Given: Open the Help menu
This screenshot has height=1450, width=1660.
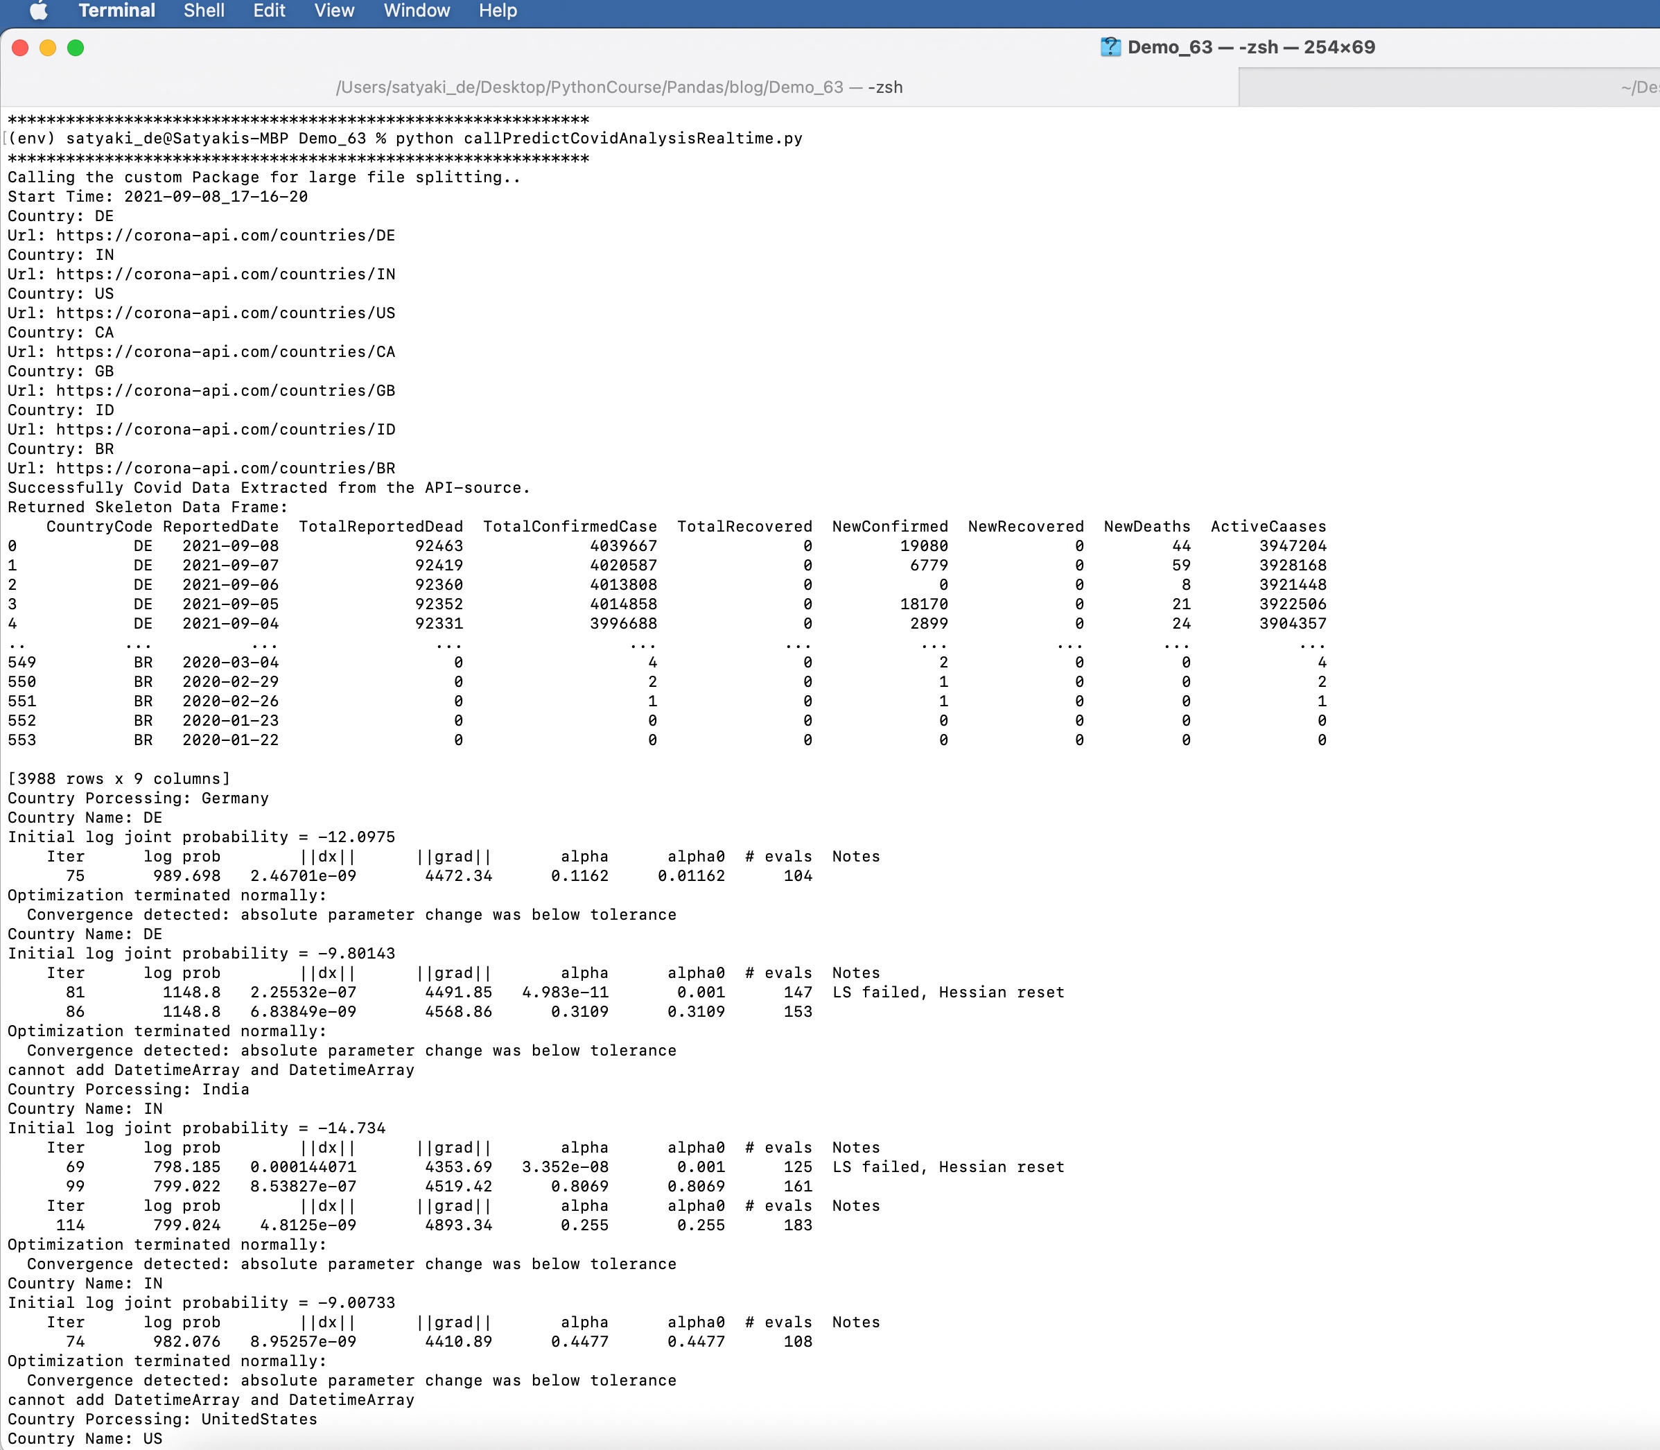Looking at the screenshot, I should point(498,10).
